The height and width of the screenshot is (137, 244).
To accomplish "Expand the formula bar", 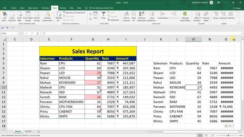I will pyautogui.click(x=242, y=33).
